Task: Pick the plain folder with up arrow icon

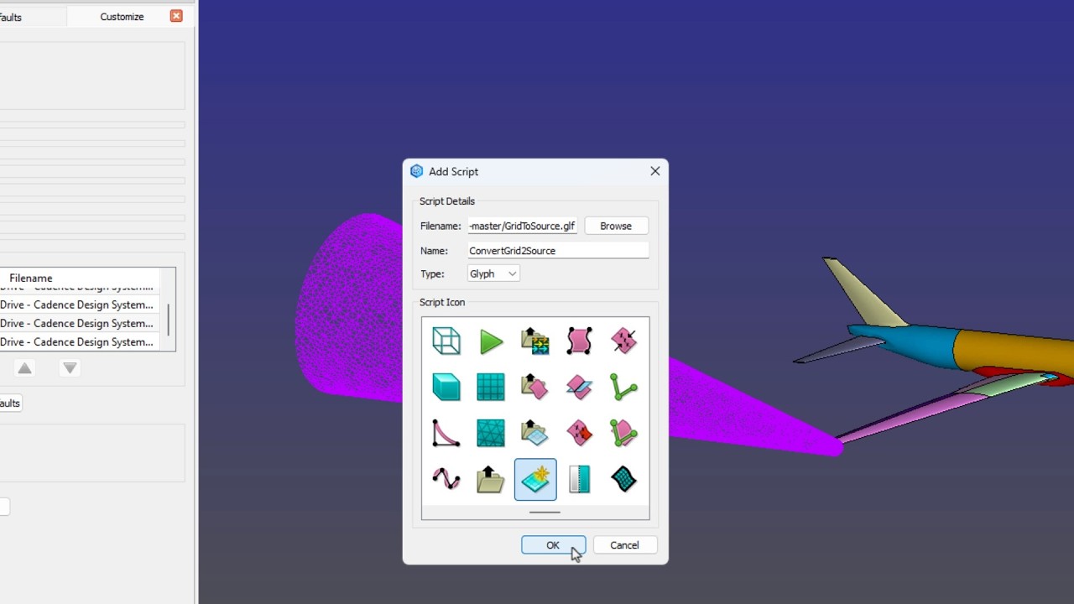Action: click(x=491, y=480)
